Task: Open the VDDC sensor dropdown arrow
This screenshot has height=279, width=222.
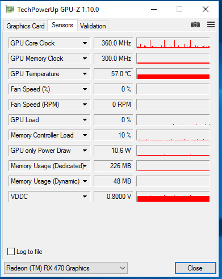Action: click(x=85, y=197)
